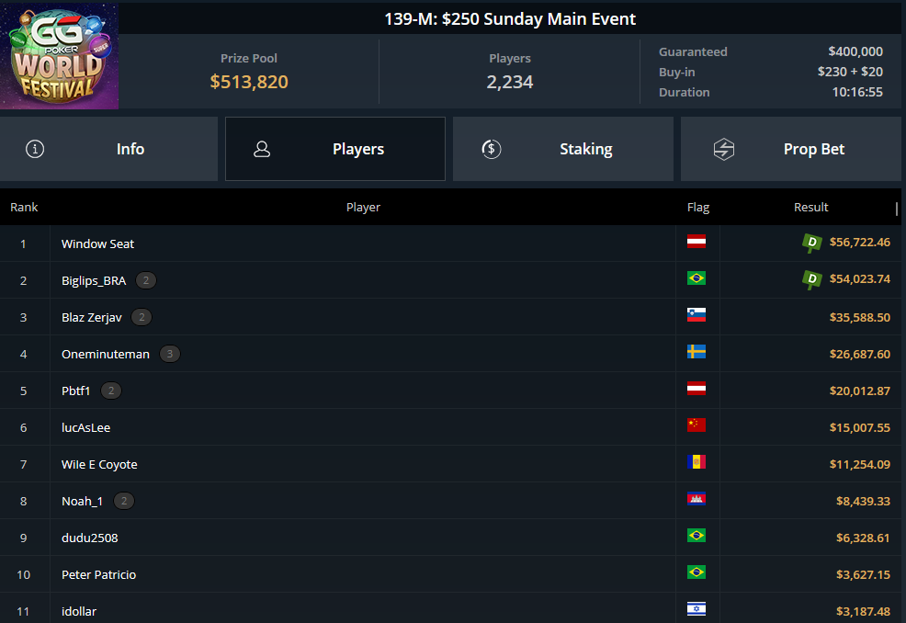Click the GGPoker World Festival logo
This screenshot has width=906, height=623.
tap(59, 55)
